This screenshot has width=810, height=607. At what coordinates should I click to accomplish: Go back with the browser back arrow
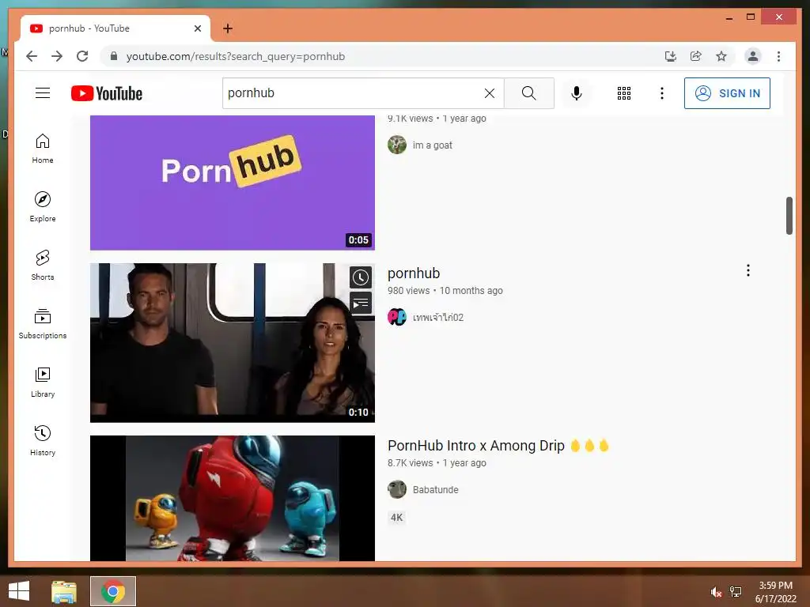pyautogui.click(x=32, y=56)
